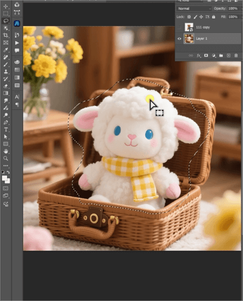Click the generate image icon below screen mode

point(6,204)
